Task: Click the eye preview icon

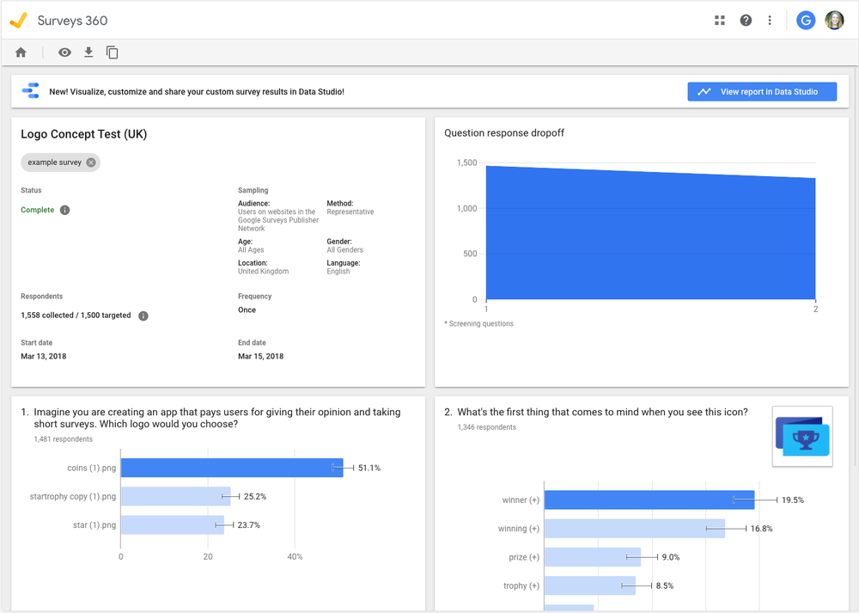Action: click(64, 52)
